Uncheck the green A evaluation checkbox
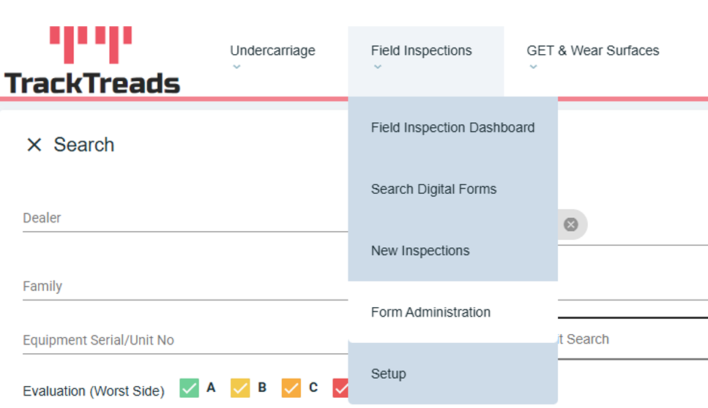This screenshot has height=408, width=708. coord(190,388)
